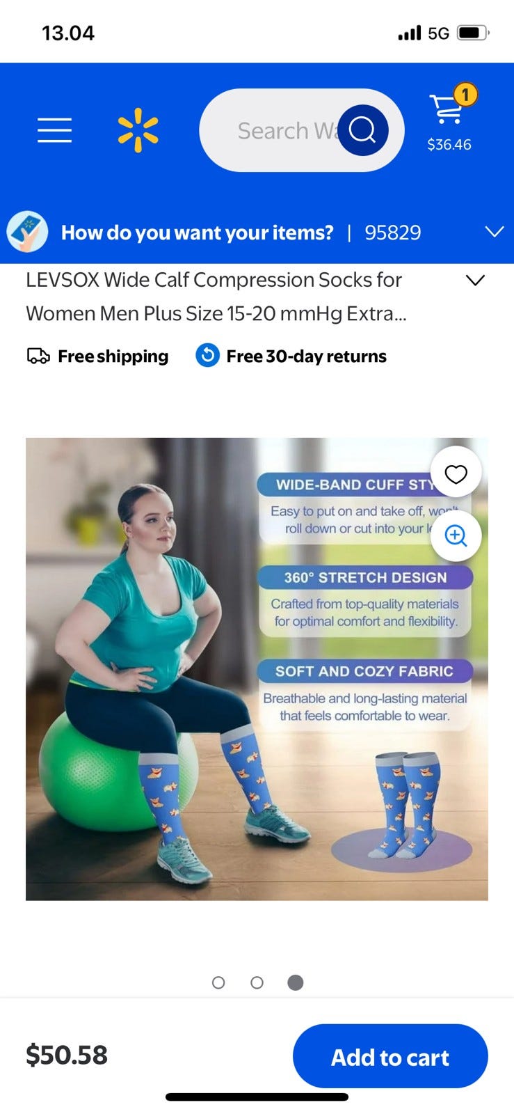Open the compression socks product image

pyautogui.click(x=257, y=669)
